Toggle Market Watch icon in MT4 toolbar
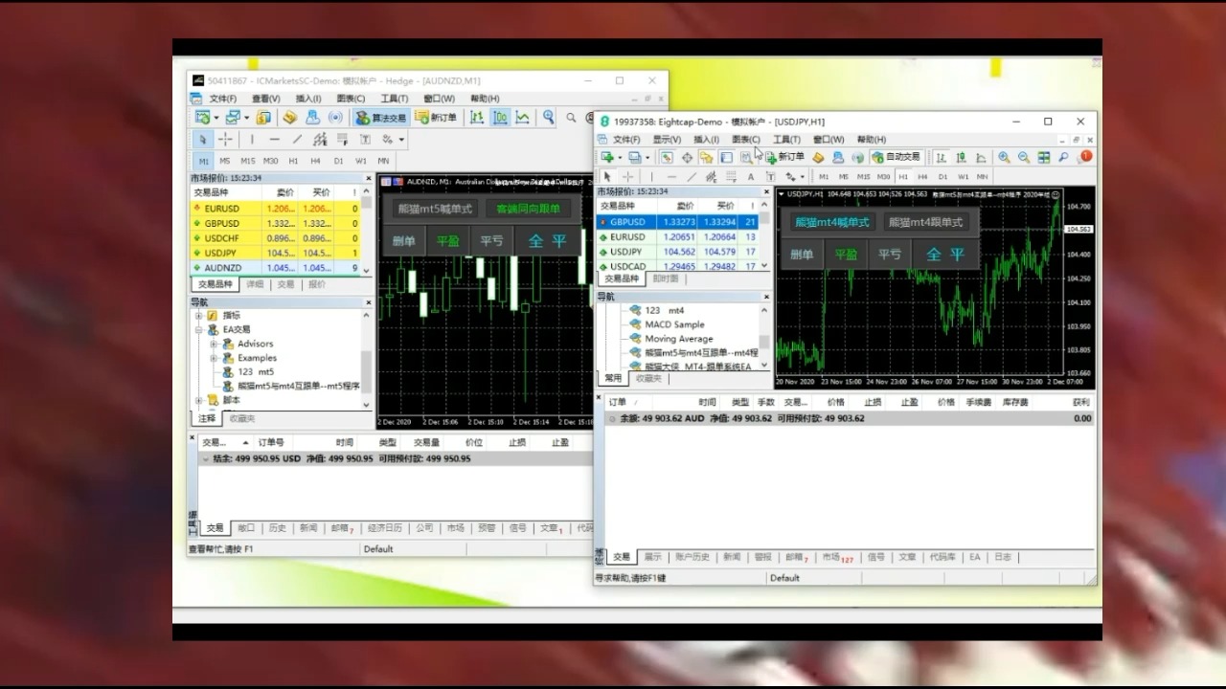The height and width of the screenshot is (689, 1226). [667, 157]
